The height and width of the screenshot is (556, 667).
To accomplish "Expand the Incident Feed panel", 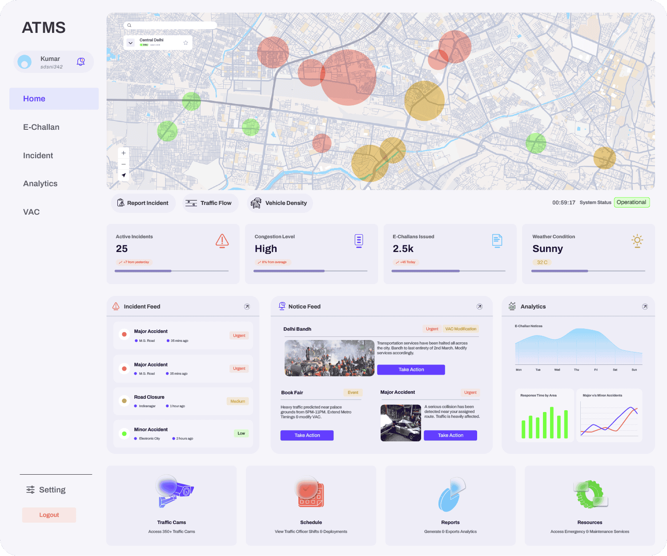I will click(x=247, y=307).
